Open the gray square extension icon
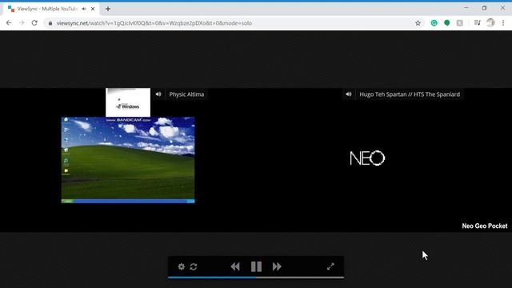512x288 pixels. point(459,23)
